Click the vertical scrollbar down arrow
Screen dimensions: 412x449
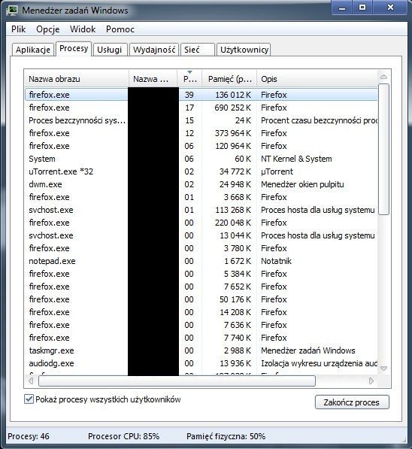383,369
